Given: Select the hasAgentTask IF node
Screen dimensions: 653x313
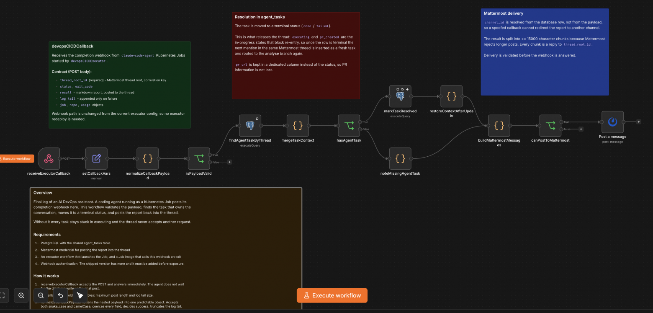Looking at the screenshot, I should 349,126.
